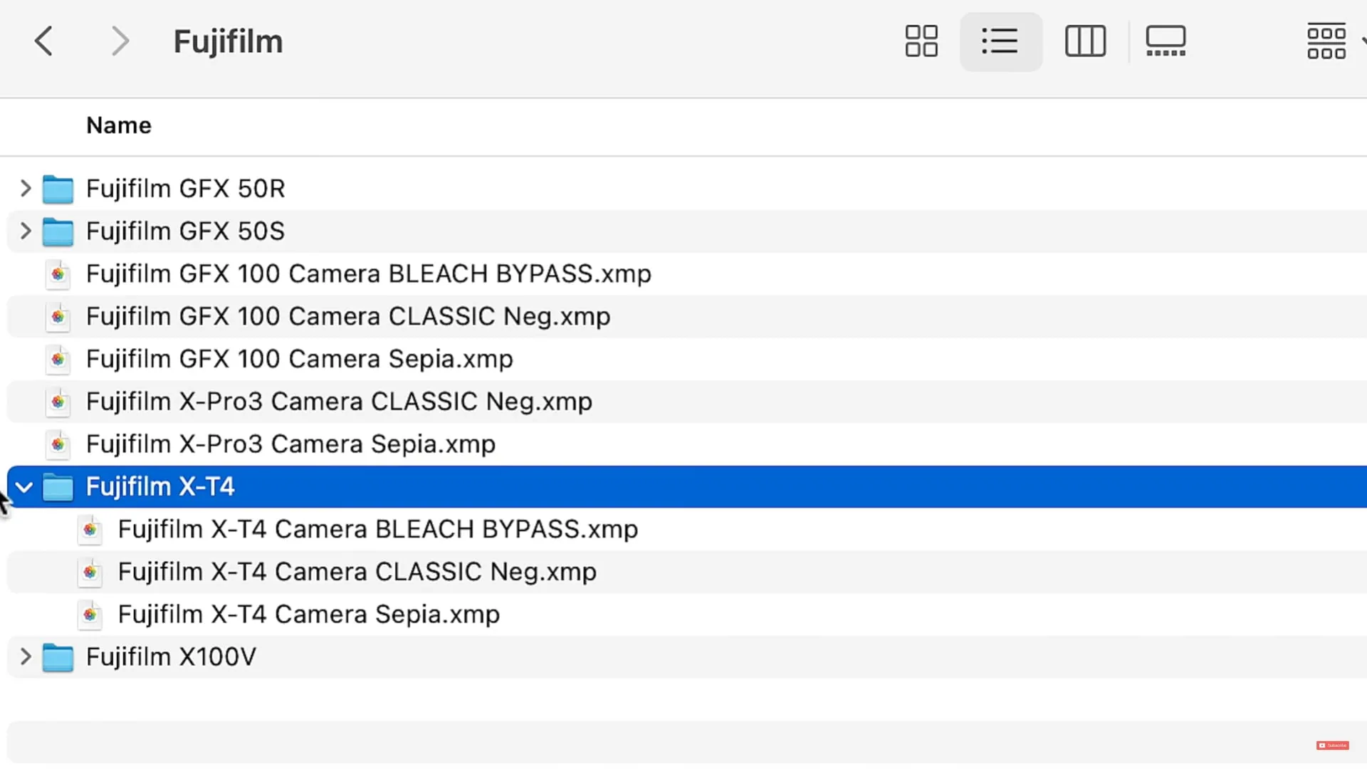Select the 'Fujifilm X100V' folder name
The width and height of the screenshot is (1367, 769).
pyautogui.click(x=171, y=657)
